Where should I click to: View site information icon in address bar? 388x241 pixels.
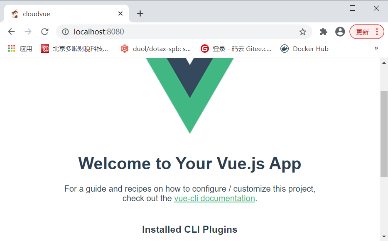(x=65, y=32)
